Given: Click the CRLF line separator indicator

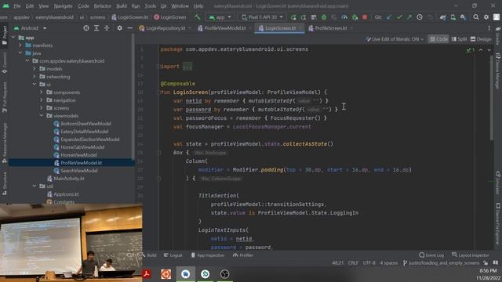Looking at the screenshot, I should [x=353, y=263].
